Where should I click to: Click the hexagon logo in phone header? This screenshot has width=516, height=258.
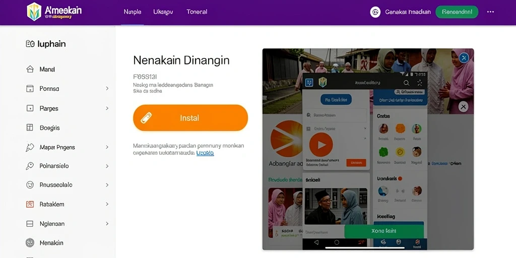point(322,82)
